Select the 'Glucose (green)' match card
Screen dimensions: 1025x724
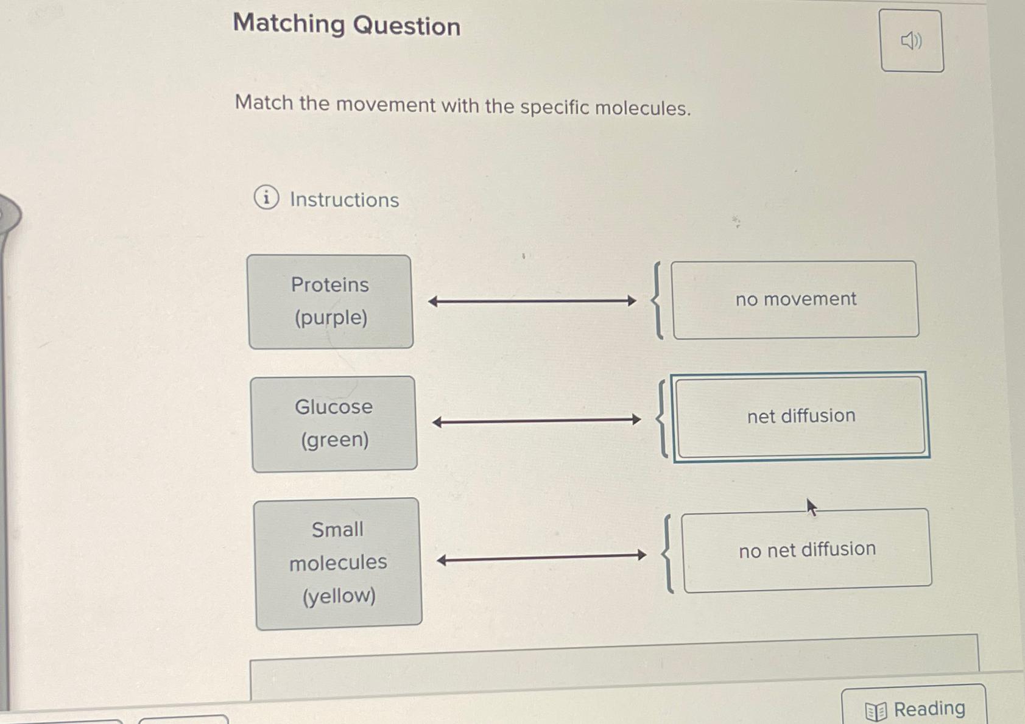(x=333, y=423)
